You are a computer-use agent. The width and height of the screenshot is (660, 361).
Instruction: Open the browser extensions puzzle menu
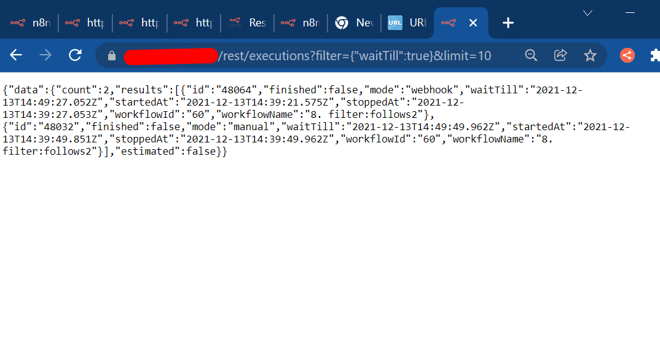pos(654,55)
